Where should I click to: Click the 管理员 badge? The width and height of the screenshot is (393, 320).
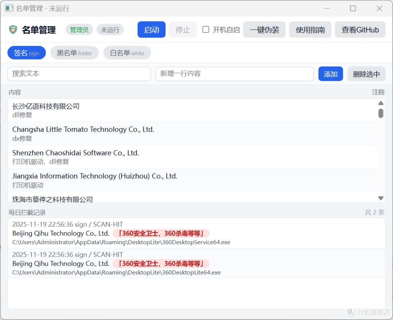point(79,30)
